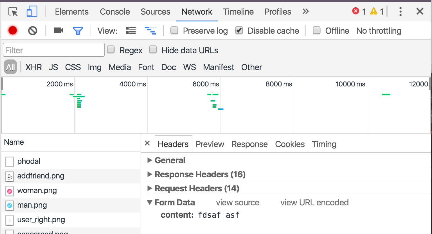The width and height of the screenshot is (432, 234).
Task: Click the view URL encoded link
Action: pos(314,203)
